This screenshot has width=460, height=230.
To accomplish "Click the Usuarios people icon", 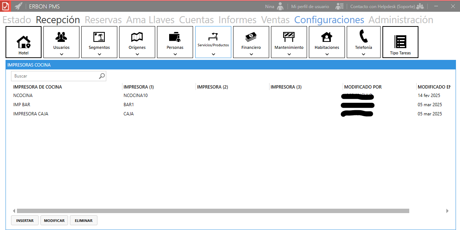I will click(x=61, y=37).
